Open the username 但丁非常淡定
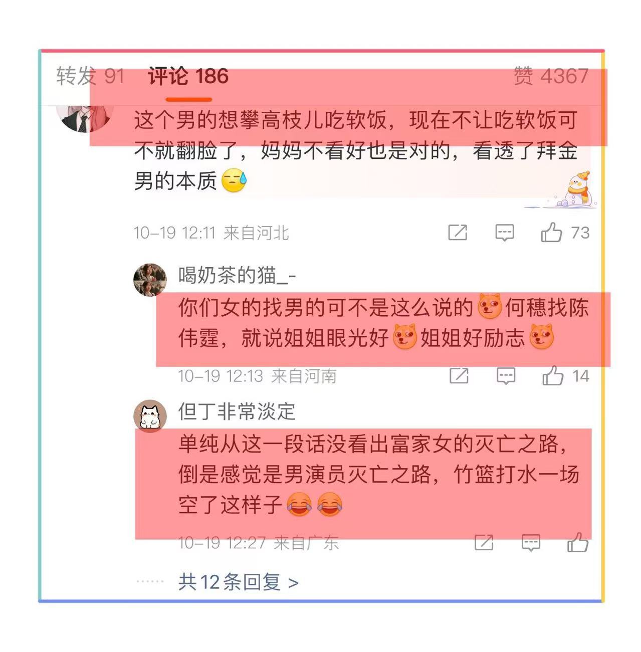The width and height of the screenshot is (641, 652). [x=237, y=411]
